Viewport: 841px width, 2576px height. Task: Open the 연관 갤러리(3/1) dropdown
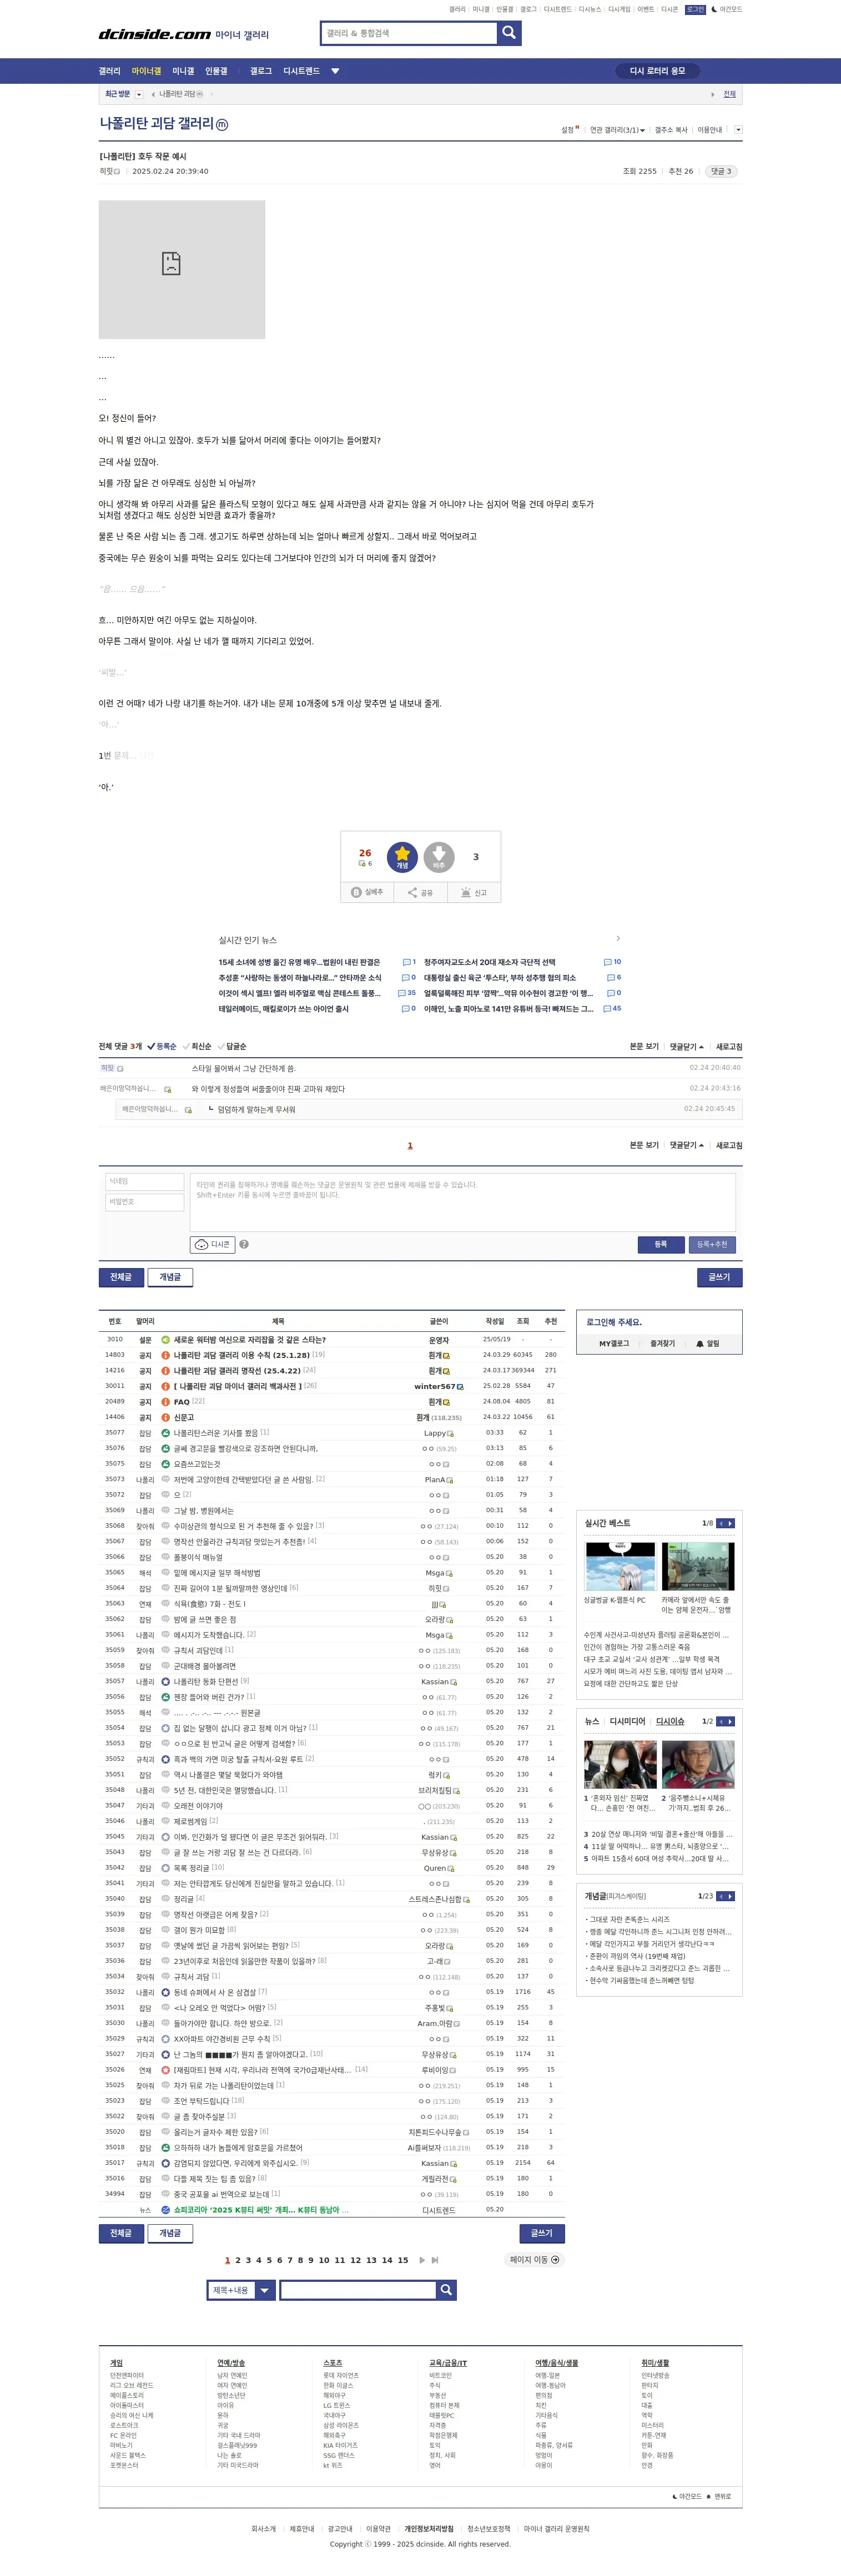tap(617, 130)
